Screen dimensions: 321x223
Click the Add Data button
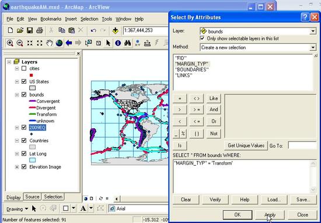[116, 30]
